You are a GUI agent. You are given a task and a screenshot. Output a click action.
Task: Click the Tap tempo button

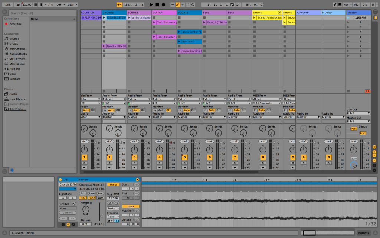pos(17,4)
